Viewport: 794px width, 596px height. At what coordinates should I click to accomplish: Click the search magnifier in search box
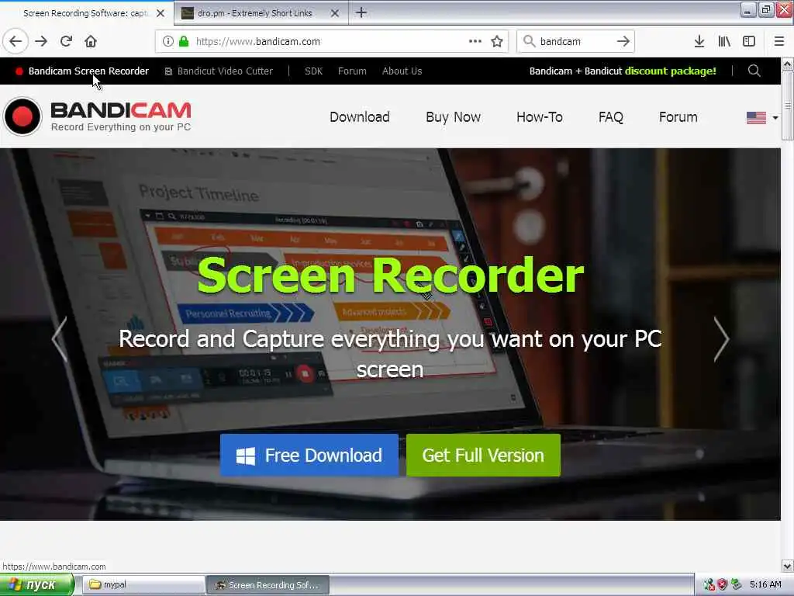tap(529, 41)
